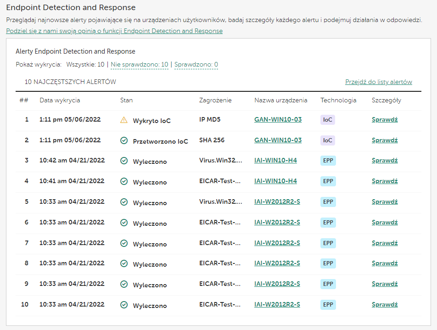
Task: Click the Zagrożenie column header
Action: click(215, 101)
